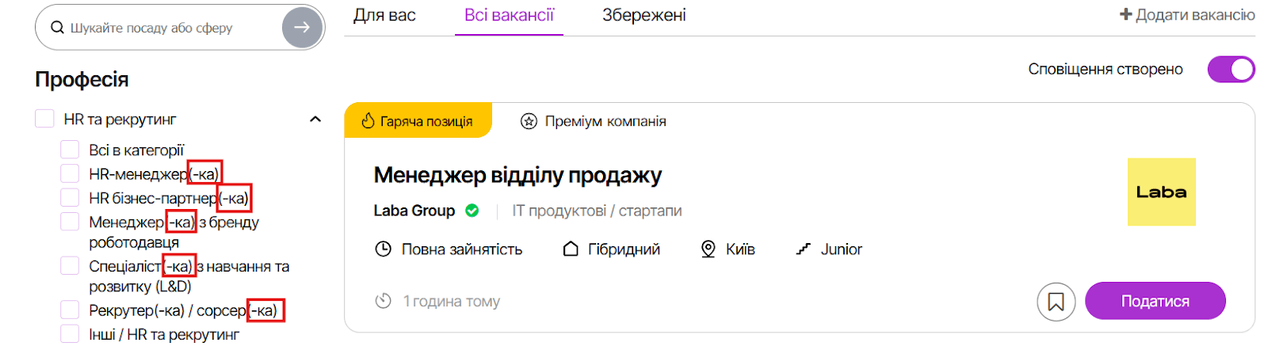Click the green verified checkmark badge
This screenshot has height=346, width=1268.
(472, 211)
